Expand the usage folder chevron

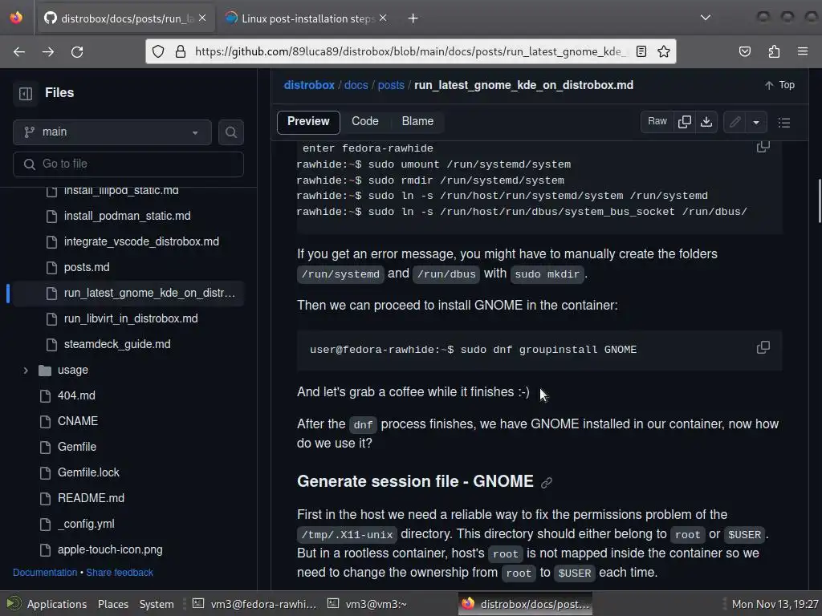coord(25,371)
